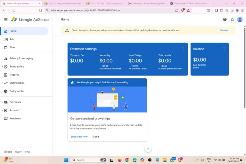
Task: Show more cards with down chevron
Action: pyautogui.click(x=148, y=149)
